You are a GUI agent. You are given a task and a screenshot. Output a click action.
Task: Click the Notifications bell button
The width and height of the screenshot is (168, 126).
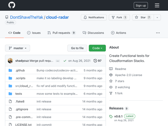pyautogui.click(x=94, y=18)
